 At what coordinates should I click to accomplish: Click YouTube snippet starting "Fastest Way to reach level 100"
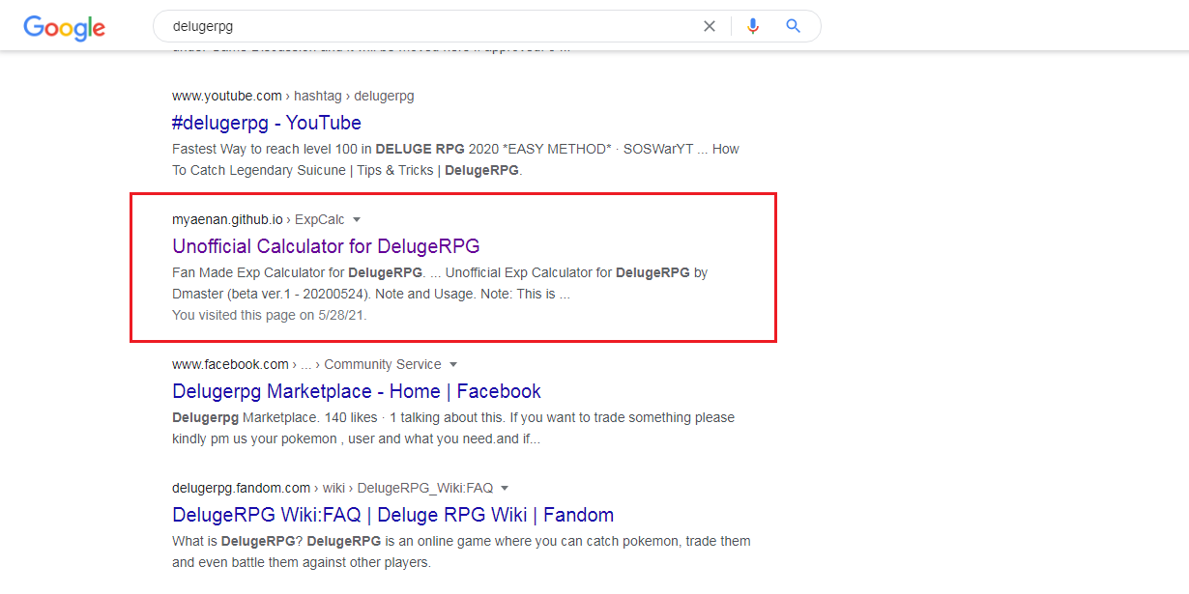455,159
